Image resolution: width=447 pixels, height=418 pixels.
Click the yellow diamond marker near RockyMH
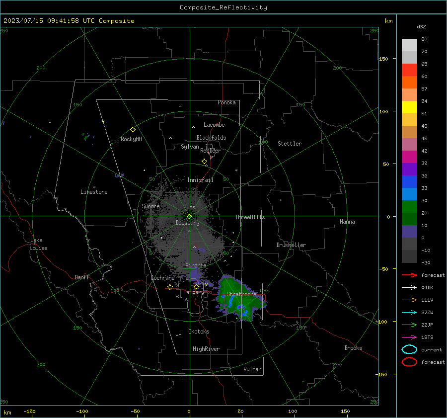click(x=133, y=130)
